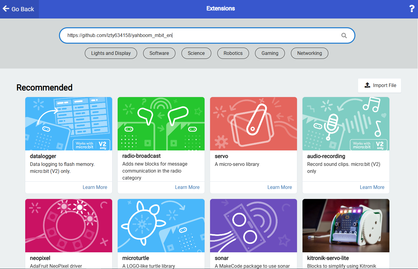Viewport: 418px width, 269px height.
Task: Click the search magnifier icon
Action: point(344,35)
